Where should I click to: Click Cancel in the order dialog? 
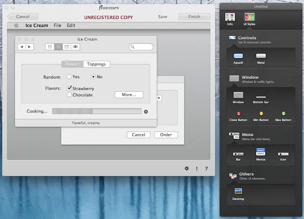pyautogui.click(x=138, y=135)
